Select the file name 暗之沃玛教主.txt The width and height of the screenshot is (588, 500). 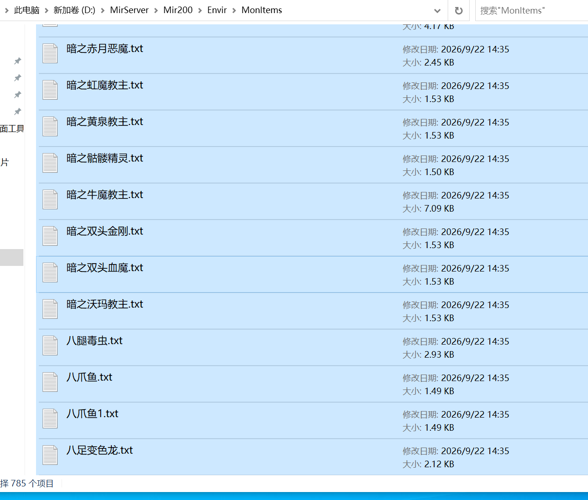tap(105, 304)
